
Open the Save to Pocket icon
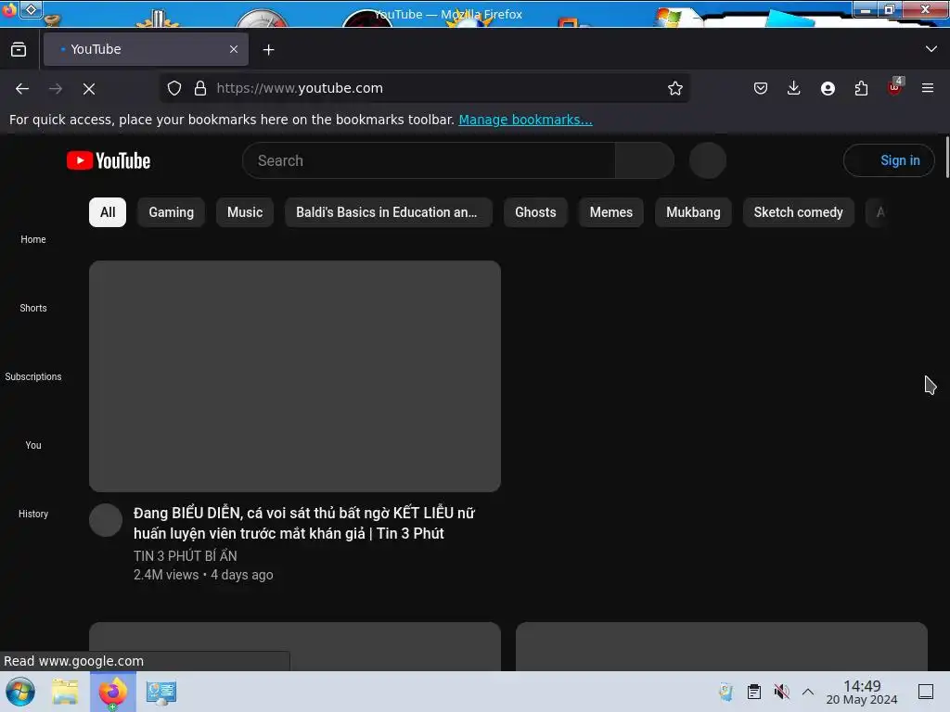coord(761,88)
